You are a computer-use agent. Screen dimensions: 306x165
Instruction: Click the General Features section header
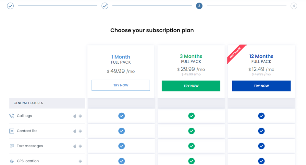point(47,103)
